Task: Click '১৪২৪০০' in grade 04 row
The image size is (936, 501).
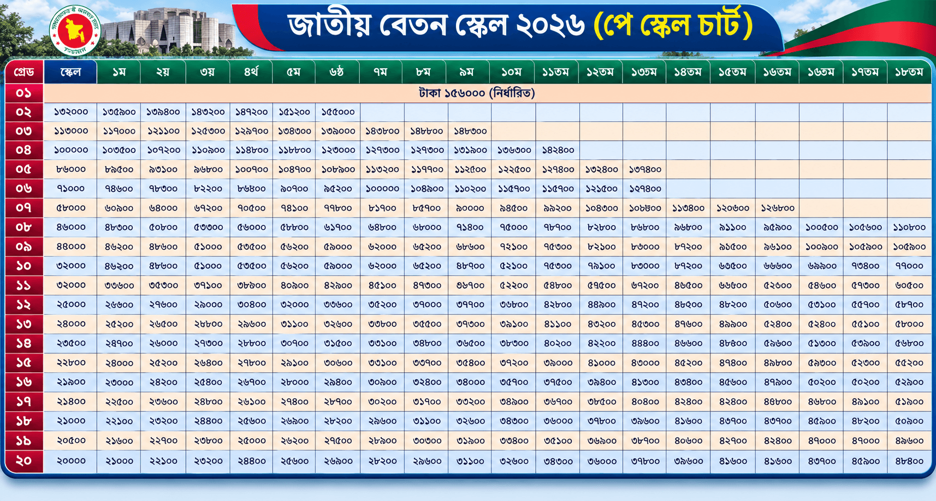Action: tap(558, 150)
